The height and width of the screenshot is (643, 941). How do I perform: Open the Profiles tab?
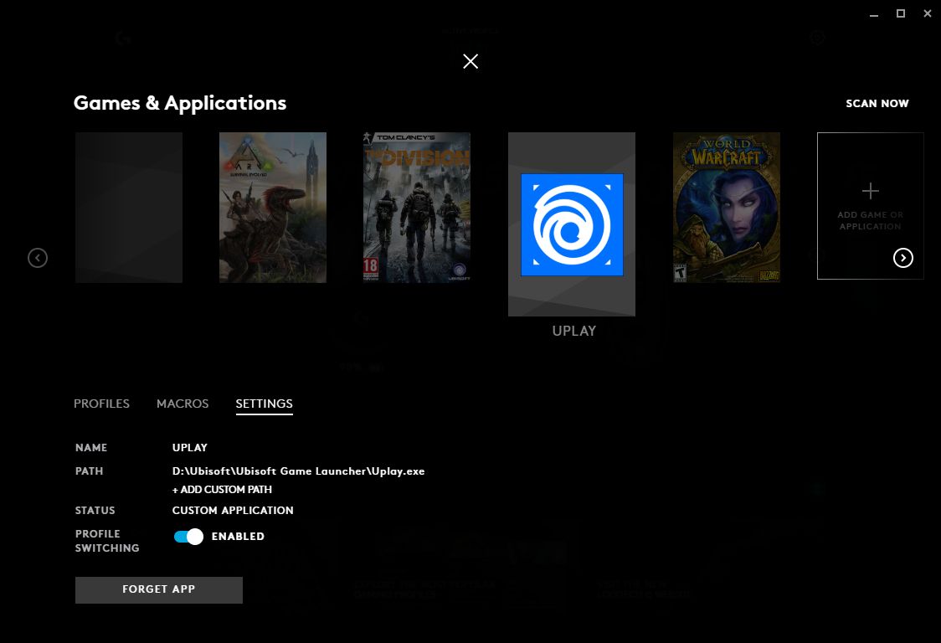coord(101,404)
